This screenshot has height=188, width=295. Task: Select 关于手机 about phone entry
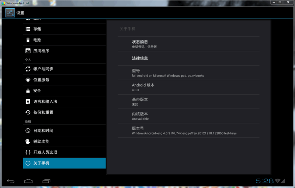[64, 163]
